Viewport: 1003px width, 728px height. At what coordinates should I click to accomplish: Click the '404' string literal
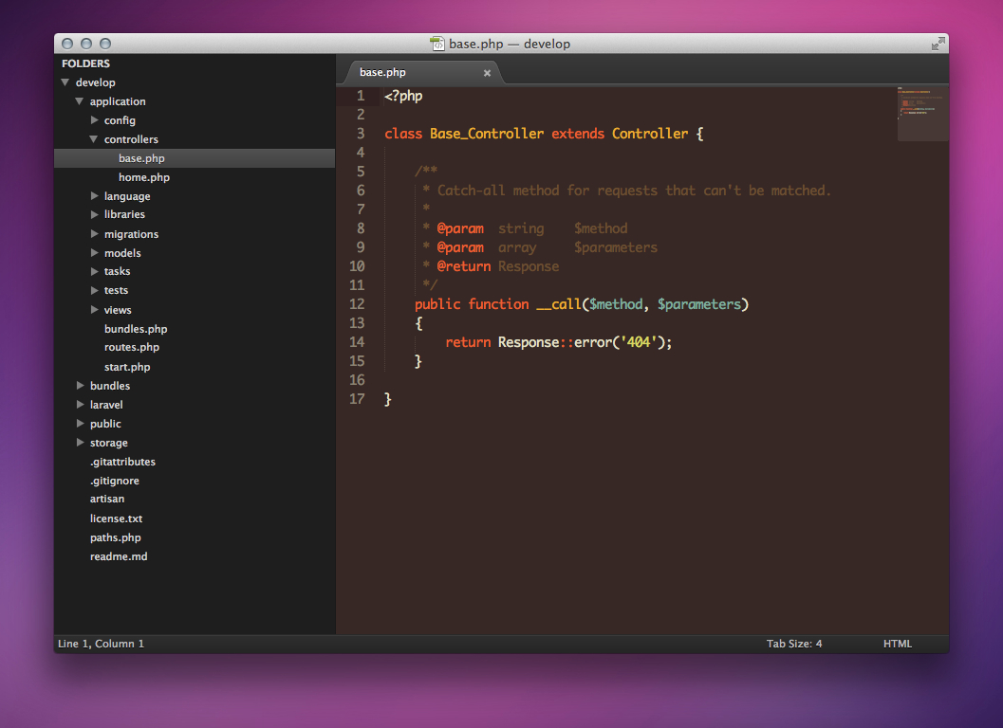(639, 342)
